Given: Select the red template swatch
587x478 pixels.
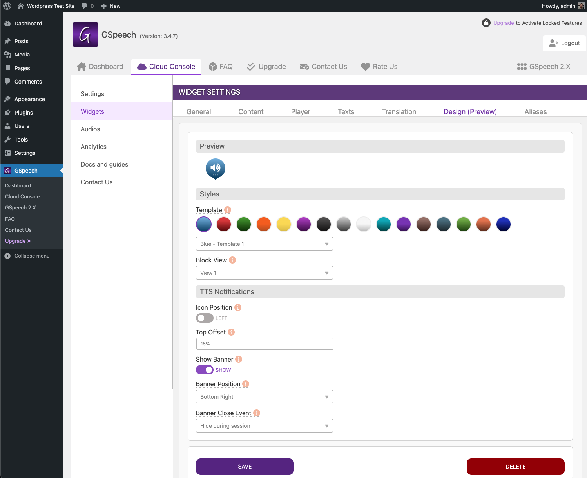Looking at the screenshot, I should point(224,224).
